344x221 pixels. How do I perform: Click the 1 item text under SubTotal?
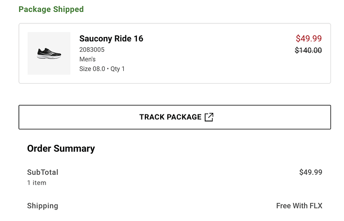[x=36, y=183]
